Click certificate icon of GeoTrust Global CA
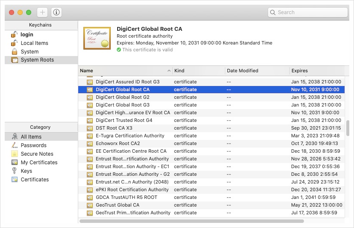The width and height of the screenshot is (354, 228). tap(90, 205)
